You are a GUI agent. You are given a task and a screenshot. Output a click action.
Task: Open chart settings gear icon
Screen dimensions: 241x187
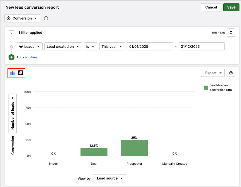coord(231,73)
